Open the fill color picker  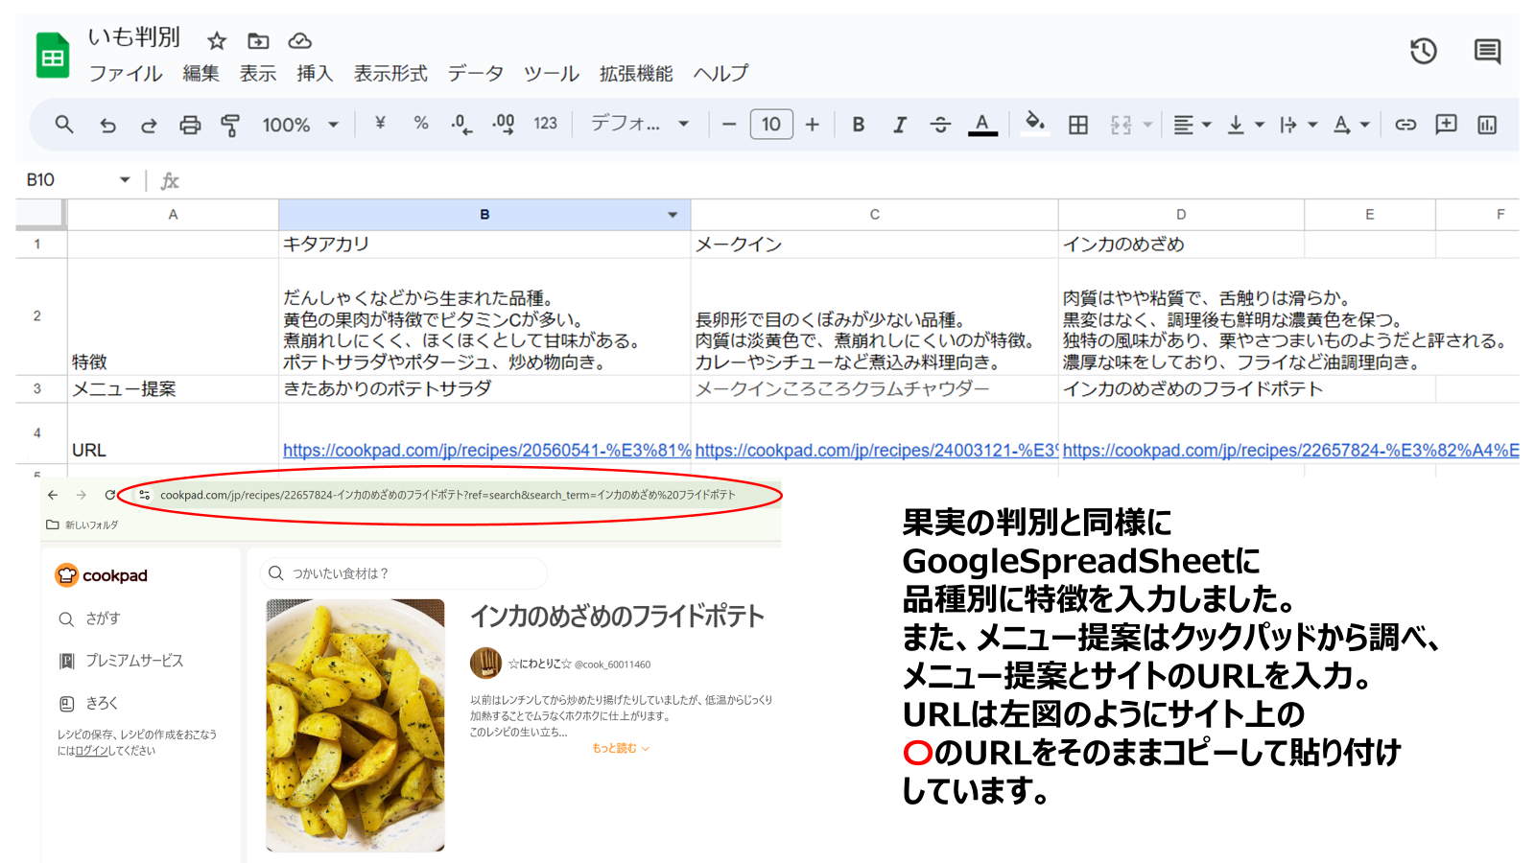point(1034,124)
